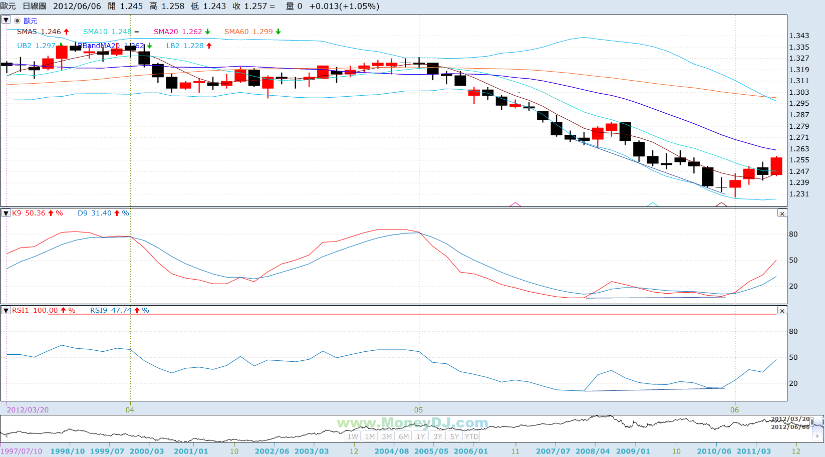
Task: Switch chart range to 3Y
Action: pos(438,436)
